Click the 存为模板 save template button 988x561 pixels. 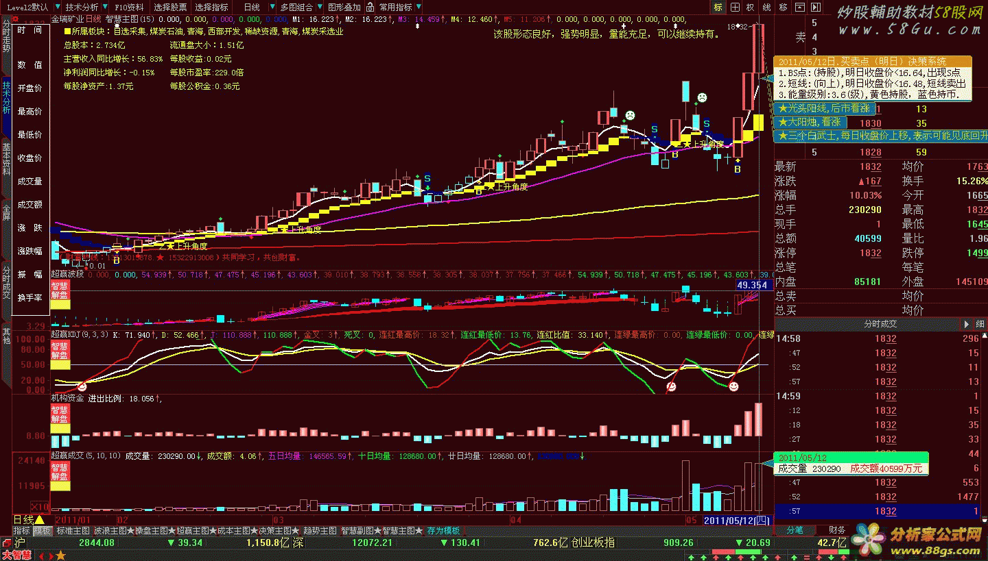coord(443,531)
